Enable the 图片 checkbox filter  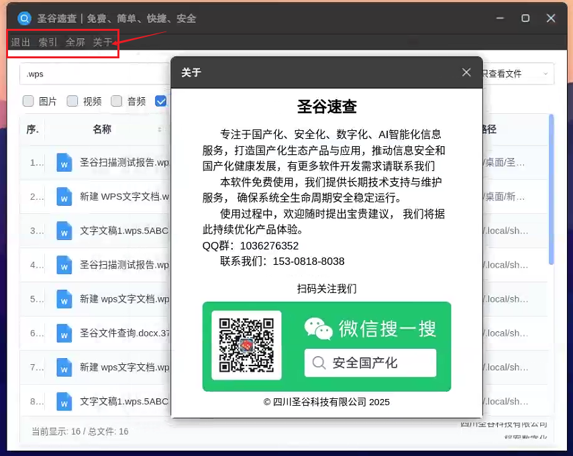click(28, 101)
